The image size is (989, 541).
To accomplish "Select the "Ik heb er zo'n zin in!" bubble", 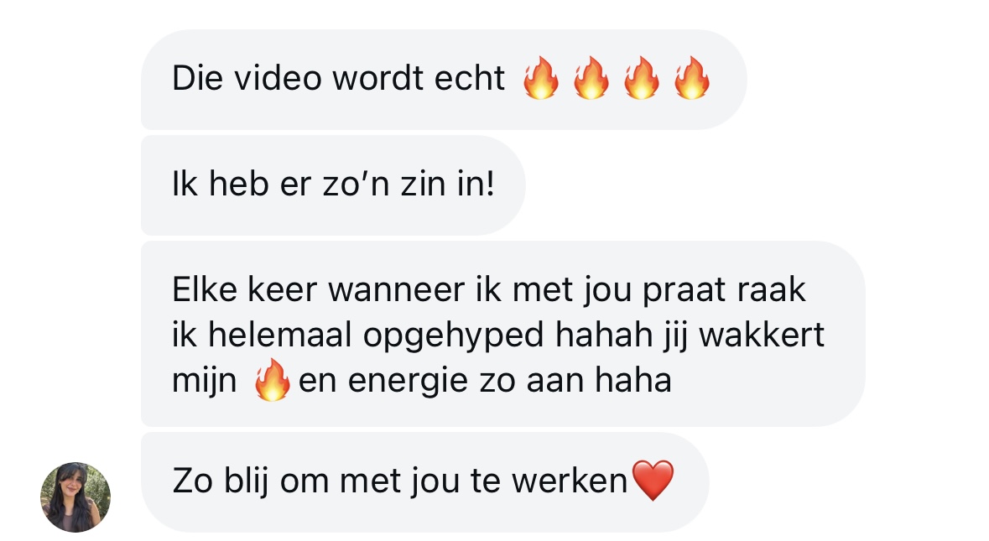I will tap(333, 185).
